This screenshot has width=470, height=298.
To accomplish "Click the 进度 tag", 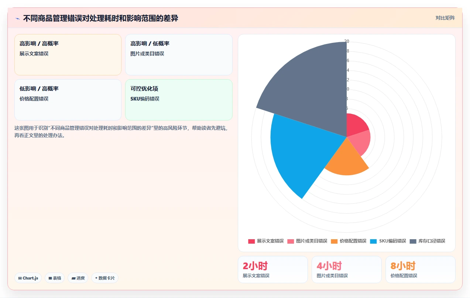I will [x=78, y=278].
